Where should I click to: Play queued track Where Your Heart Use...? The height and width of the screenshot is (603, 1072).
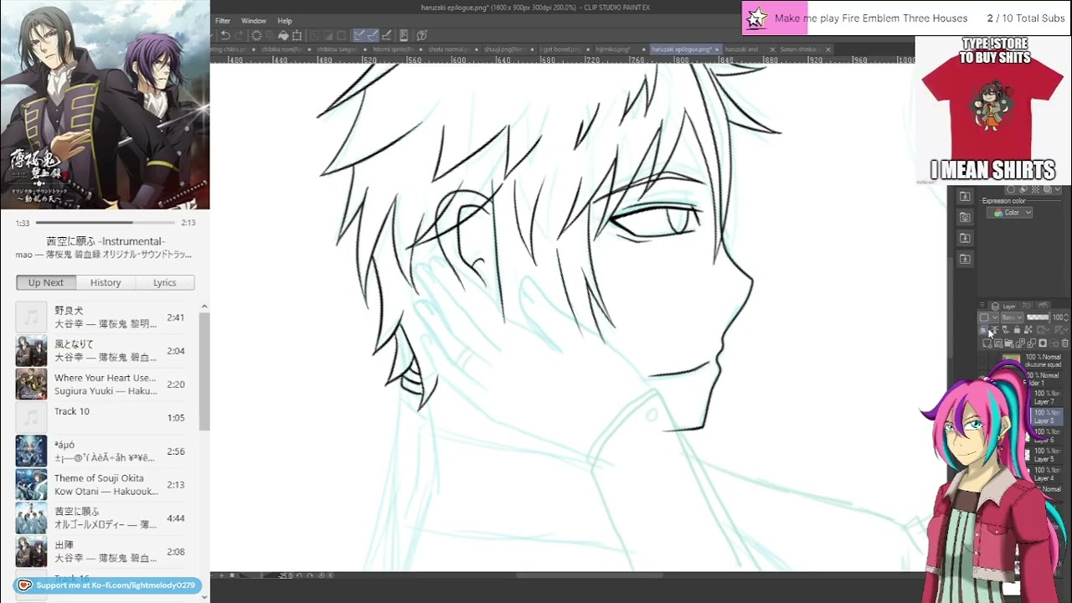(107, 384)
